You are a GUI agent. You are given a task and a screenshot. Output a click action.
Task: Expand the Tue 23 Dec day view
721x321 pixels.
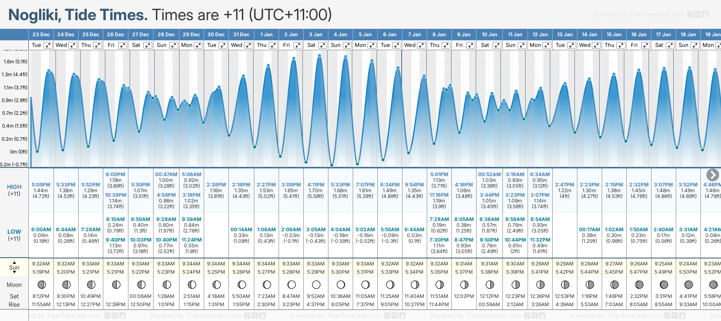(48, 45)
